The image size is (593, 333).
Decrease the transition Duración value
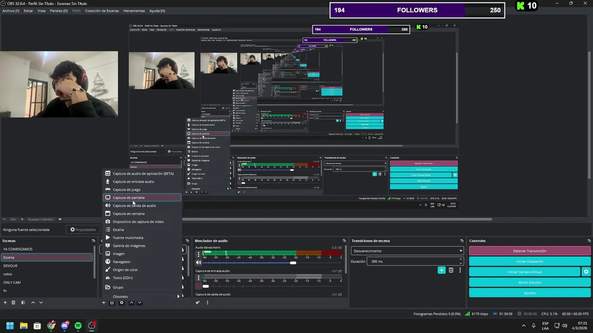point(461,263)
